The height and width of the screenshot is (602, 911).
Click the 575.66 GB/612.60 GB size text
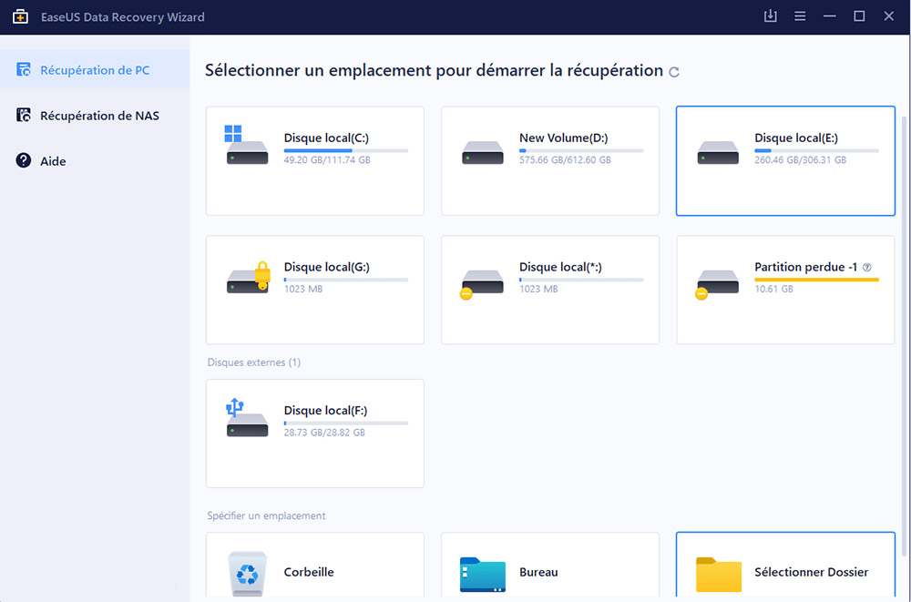565,159
